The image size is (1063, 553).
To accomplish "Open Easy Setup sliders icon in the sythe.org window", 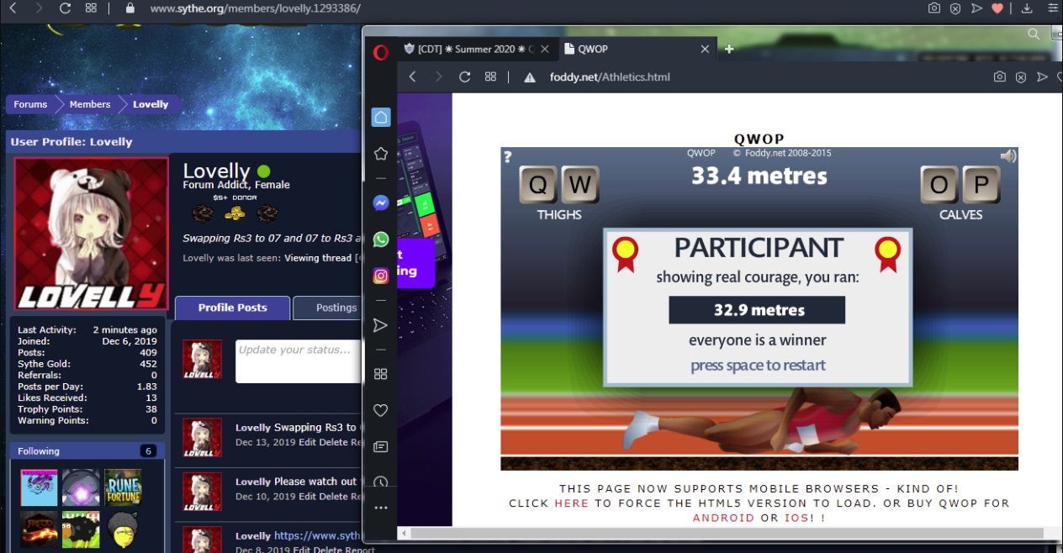I will click(x=1053, y=8).
